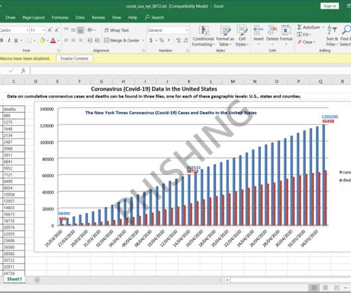The image size is (351, 293).
Task: Click the Sign in button
Action: 330,6
